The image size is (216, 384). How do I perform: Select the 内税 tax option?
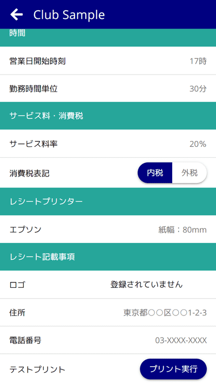tap(155, 173)
